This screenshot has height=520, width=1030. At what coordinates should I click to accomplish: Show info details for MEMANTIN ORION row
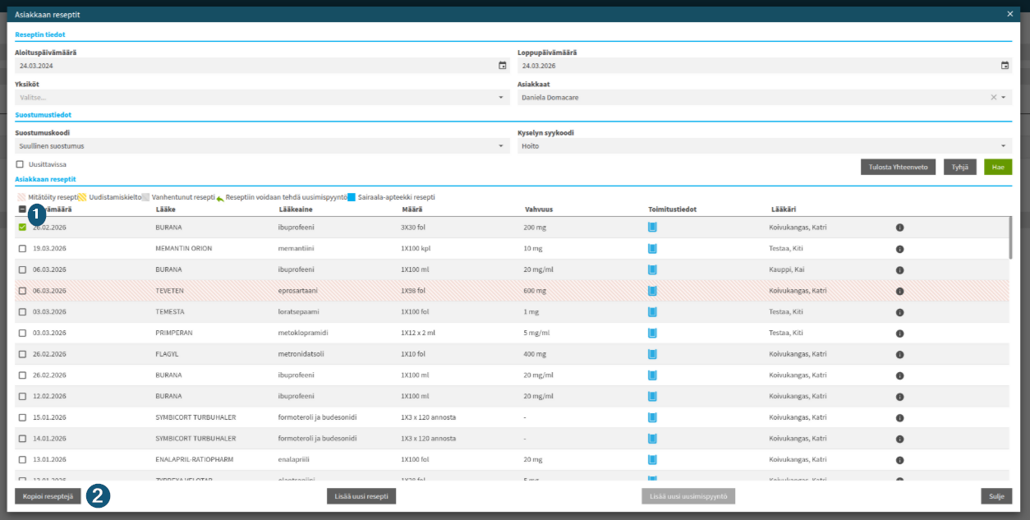coord(899,248)
